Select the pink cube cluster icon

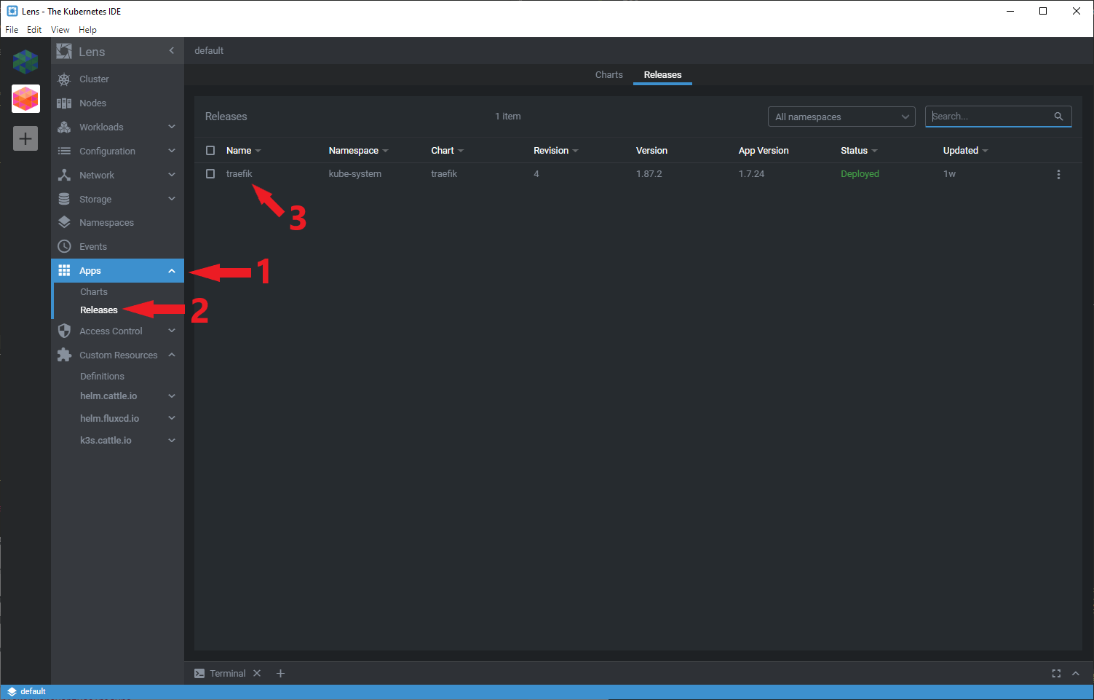pos(25,98)
